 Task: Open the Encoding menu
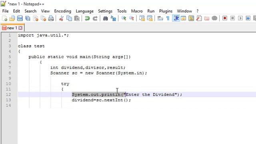63,11
